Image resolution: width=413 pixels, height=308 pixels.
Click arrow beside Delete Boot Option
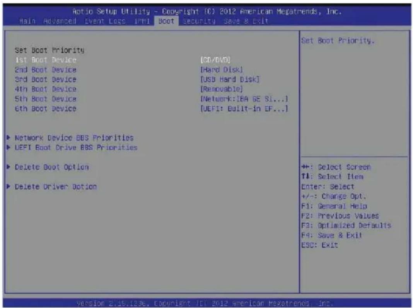coord(9,166)
